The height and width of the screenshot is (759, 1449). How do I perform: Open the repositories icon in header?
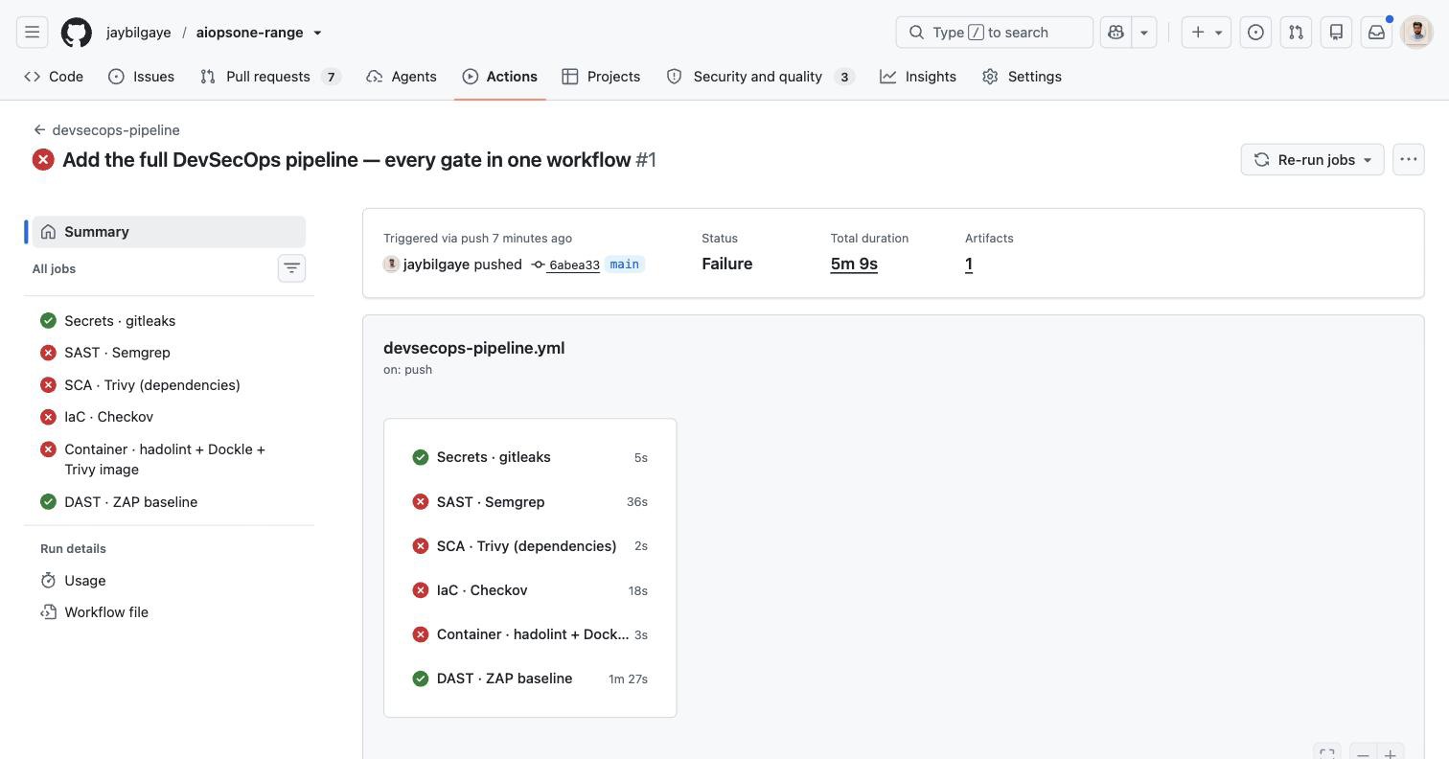point(1336,32)
